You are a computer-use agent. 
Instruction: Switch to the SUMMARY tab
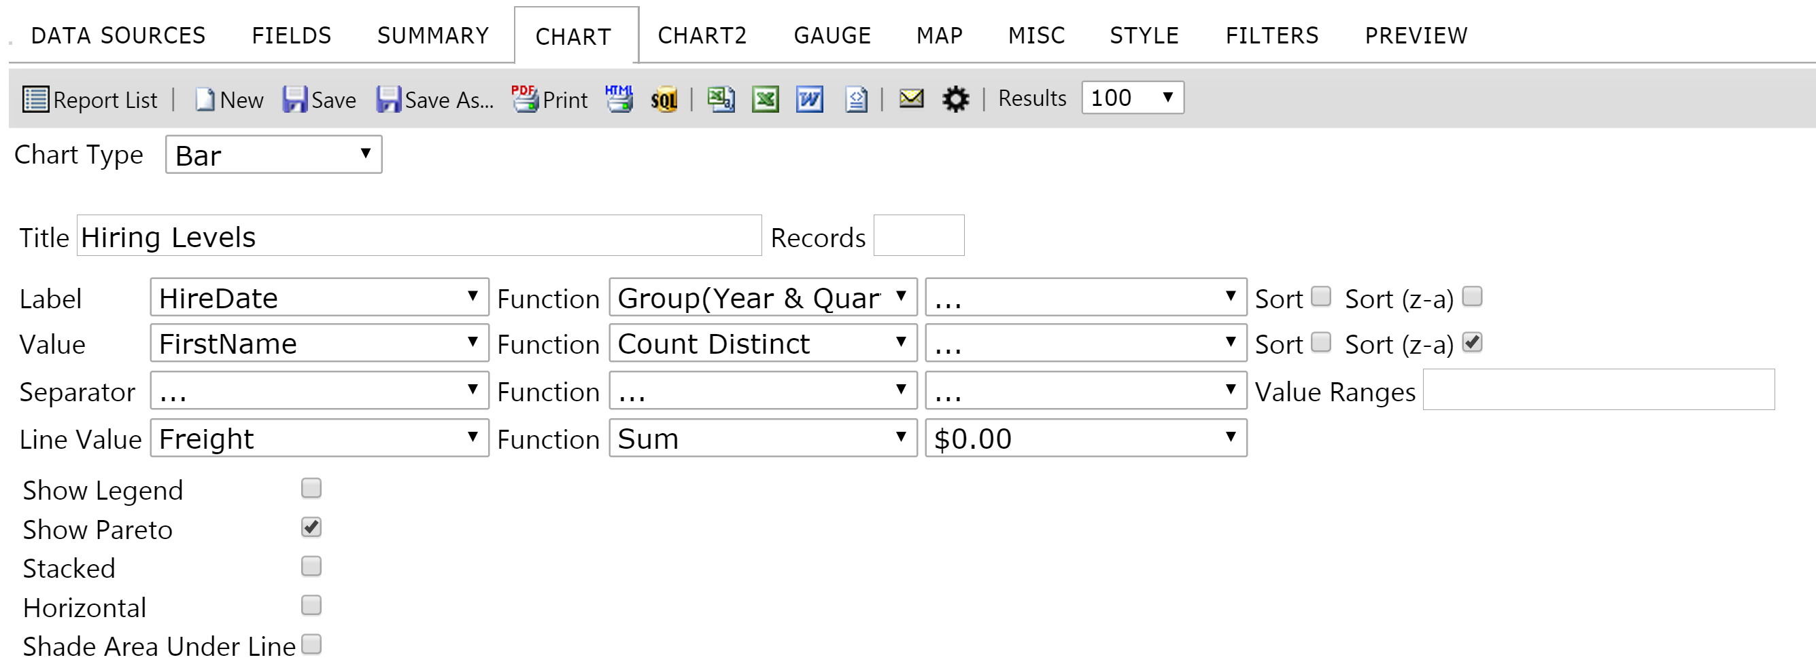click(433, 35)
